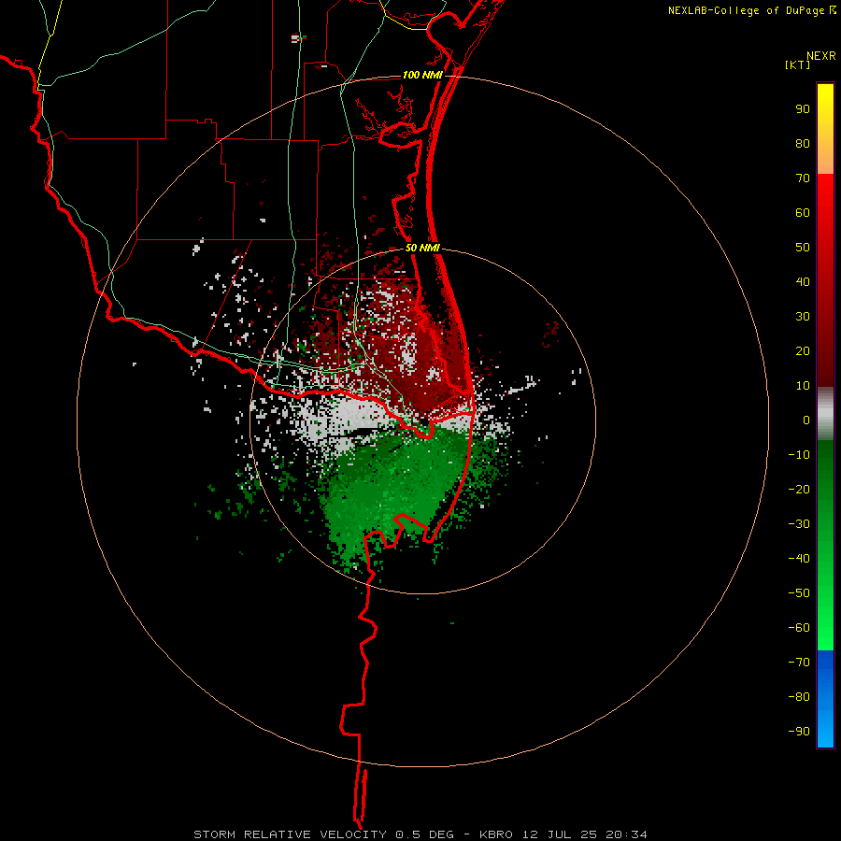The image size is (841, 841).
Task: Click the blue bottom segment of the color bar
Action: point(825,699)
